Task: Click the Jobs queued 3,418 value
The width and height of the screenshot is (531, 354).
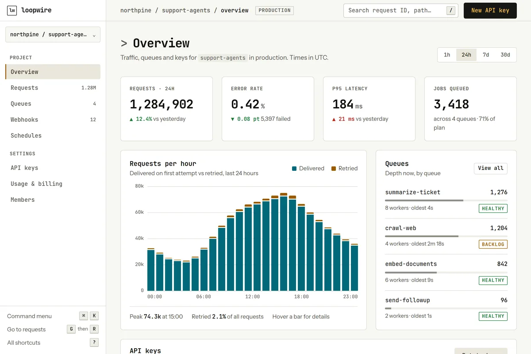Action: tap(451, 104)
